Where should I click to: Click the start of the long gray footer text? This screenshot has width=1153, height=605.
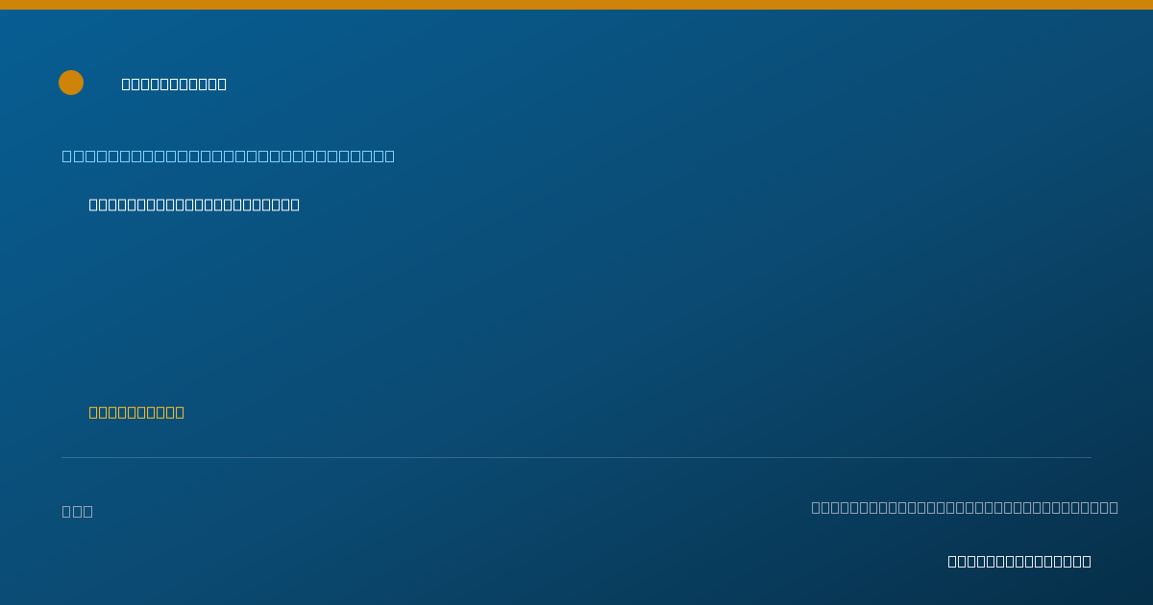point(817,507)
